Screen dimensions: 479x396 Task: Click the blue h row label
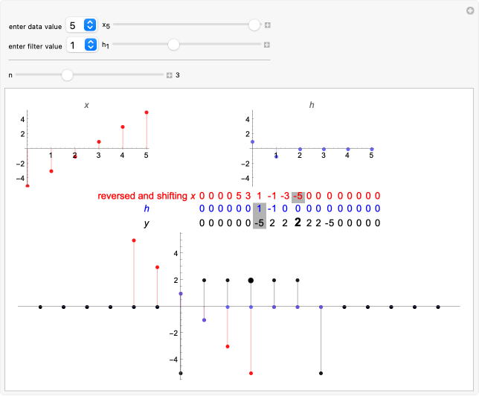point(147,208)
